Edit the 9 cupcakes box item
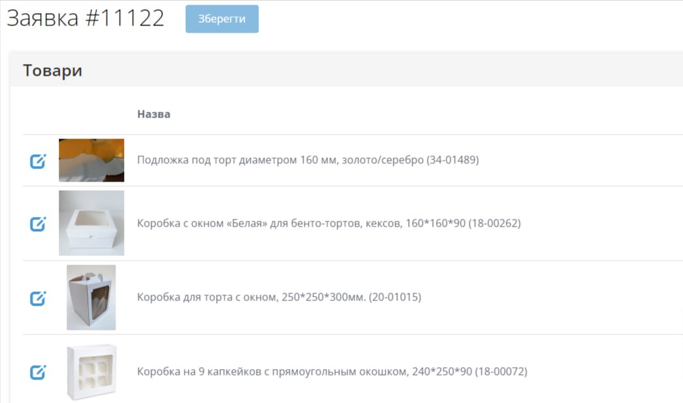This screenshot has height=403, width=683. [x=38, y=372]
